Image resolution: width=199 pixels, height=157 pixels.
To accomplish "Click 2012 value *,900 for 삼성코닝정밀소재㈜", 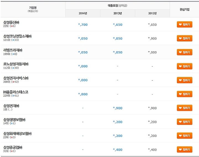I will [x=152, y=39].
